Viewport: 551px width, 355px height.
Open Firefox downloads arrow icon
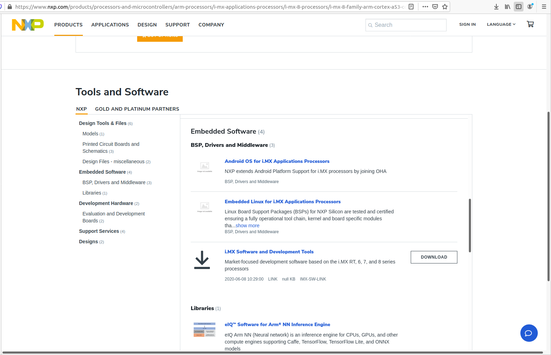coord(496,7)
